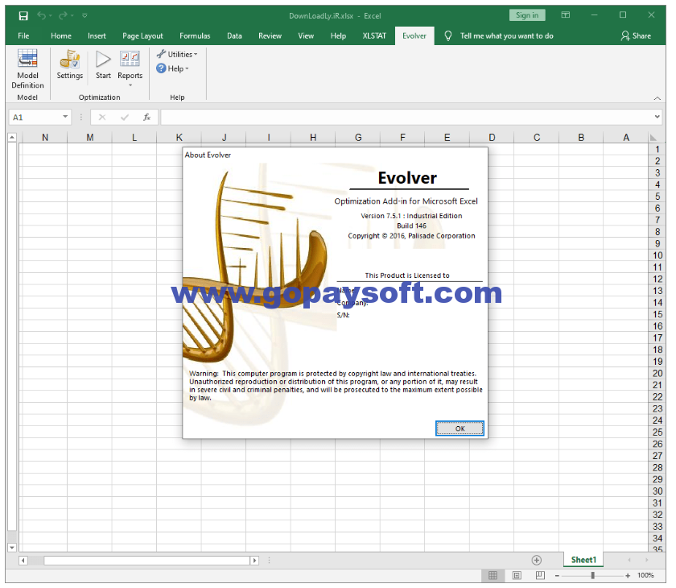Screen dimensions: 676x588
Task: Click the Tell me lightbulb icon
Action: [448, 35]
